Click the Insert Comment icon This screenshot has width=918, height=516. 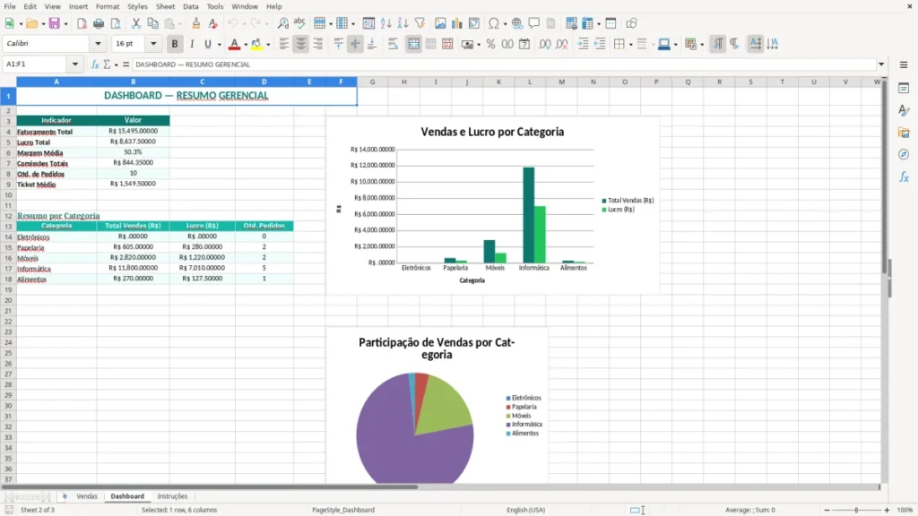tap(534, 23)
